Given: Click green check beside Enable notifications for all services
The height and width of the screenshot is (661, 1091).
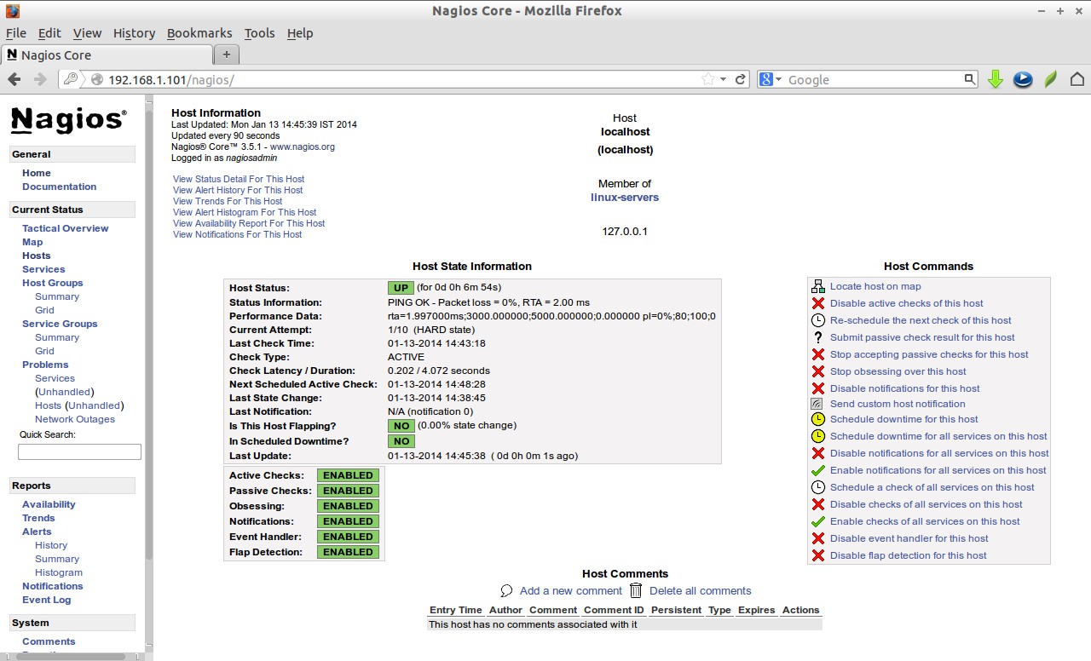Looking at the screenshot, I should click(x=818, y=470).
